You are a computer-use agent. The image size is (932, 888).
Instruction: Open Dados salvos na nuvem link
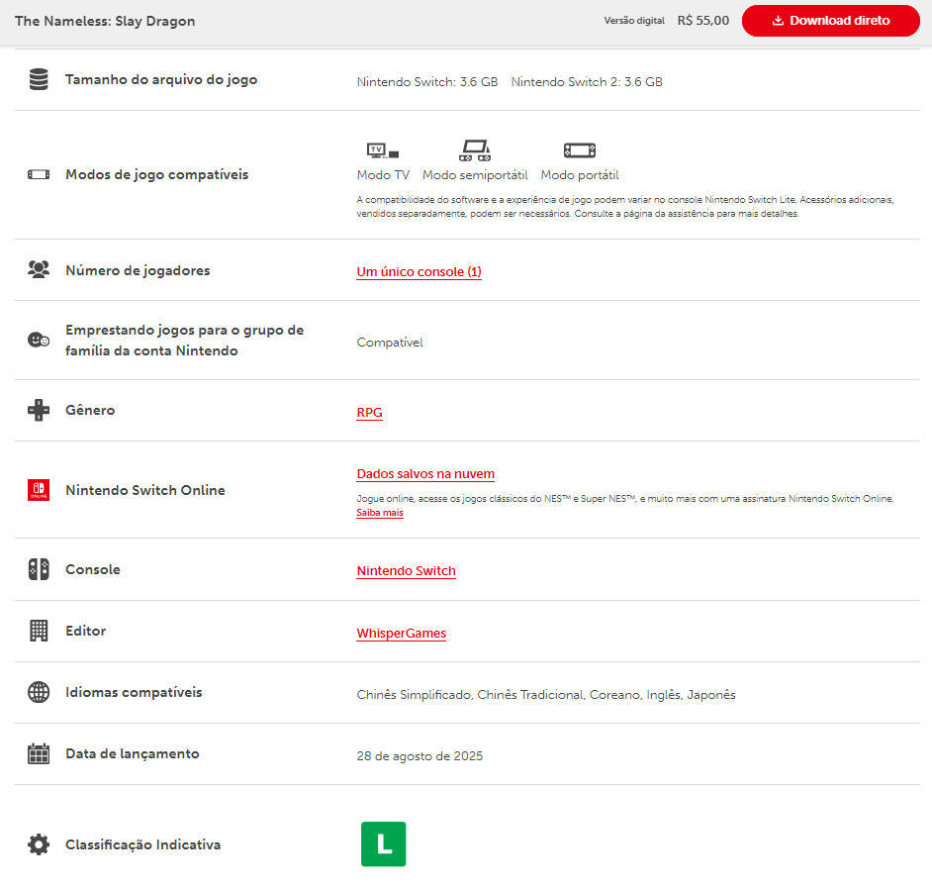pos(425,474)
